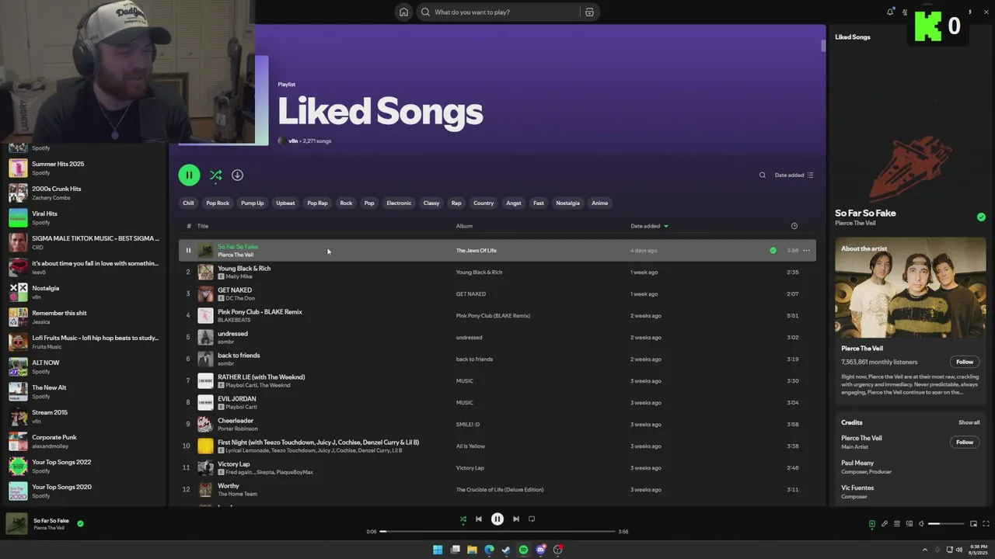This screenshot has width=995, height=559.
Task: Filter by Pop Rock tag
Action: click(x=218, y=203)
